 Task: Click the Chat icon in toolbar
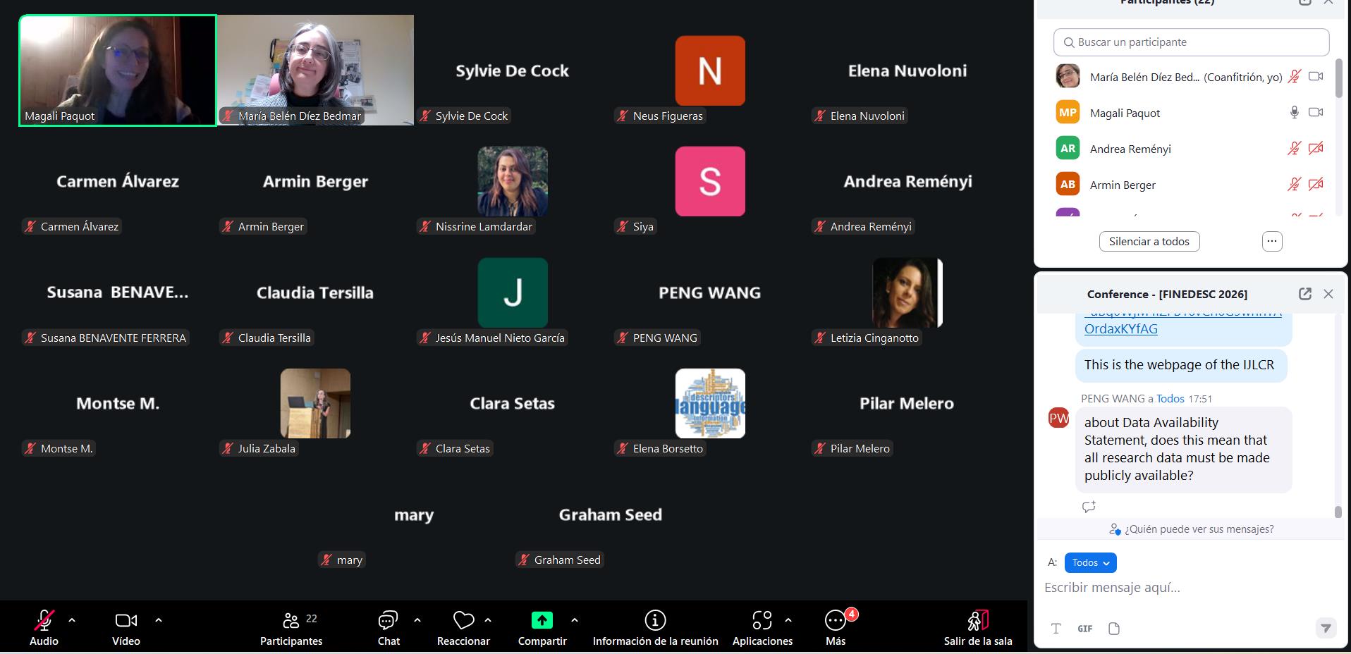pos(388,621)
